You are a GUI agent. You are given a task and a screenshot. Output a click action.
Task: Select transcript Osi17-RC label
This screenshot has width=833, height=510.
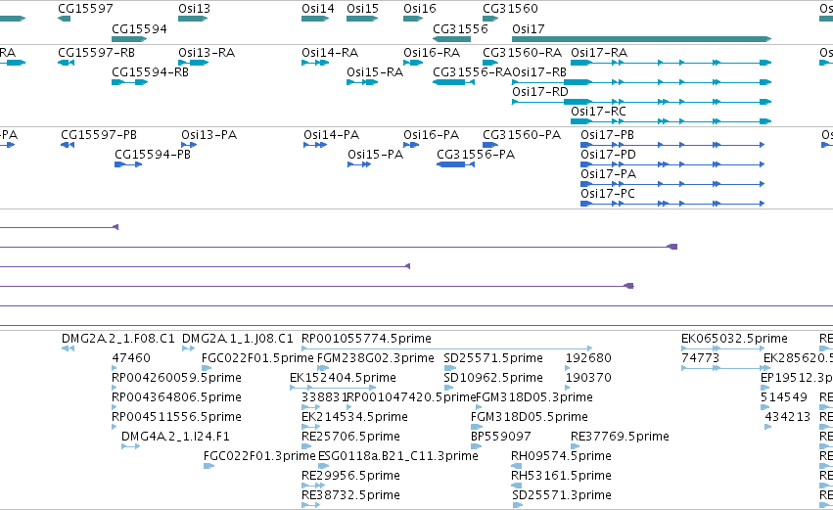point(598,112)
